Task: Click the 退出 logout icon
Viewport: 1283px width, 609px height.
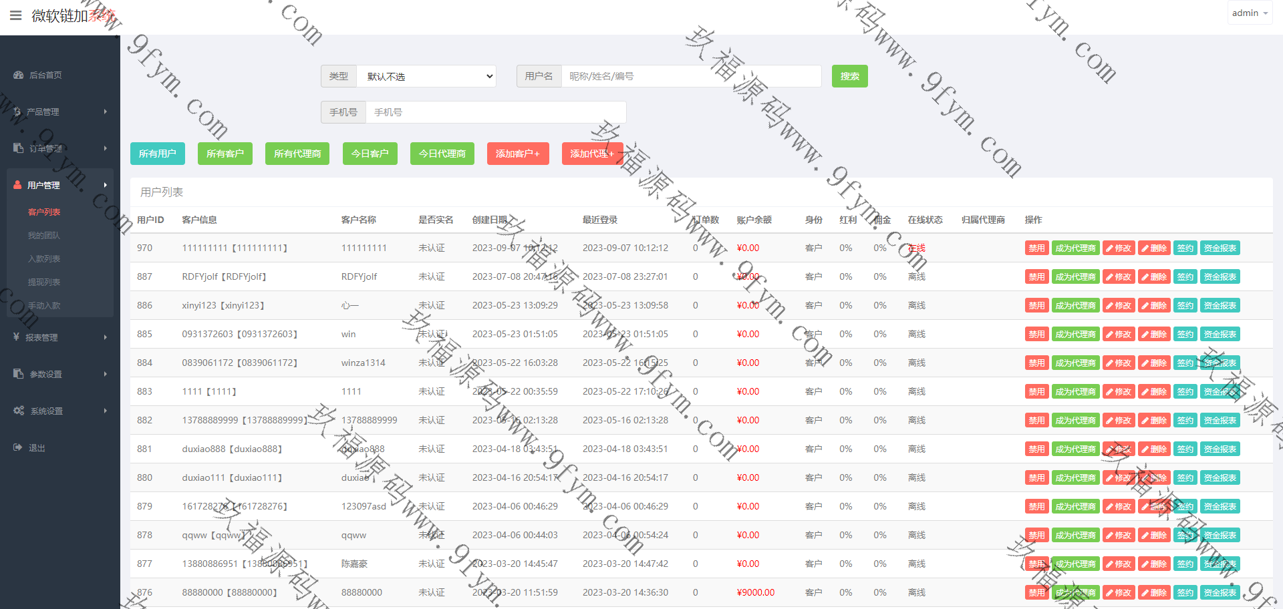Action: 18,447
